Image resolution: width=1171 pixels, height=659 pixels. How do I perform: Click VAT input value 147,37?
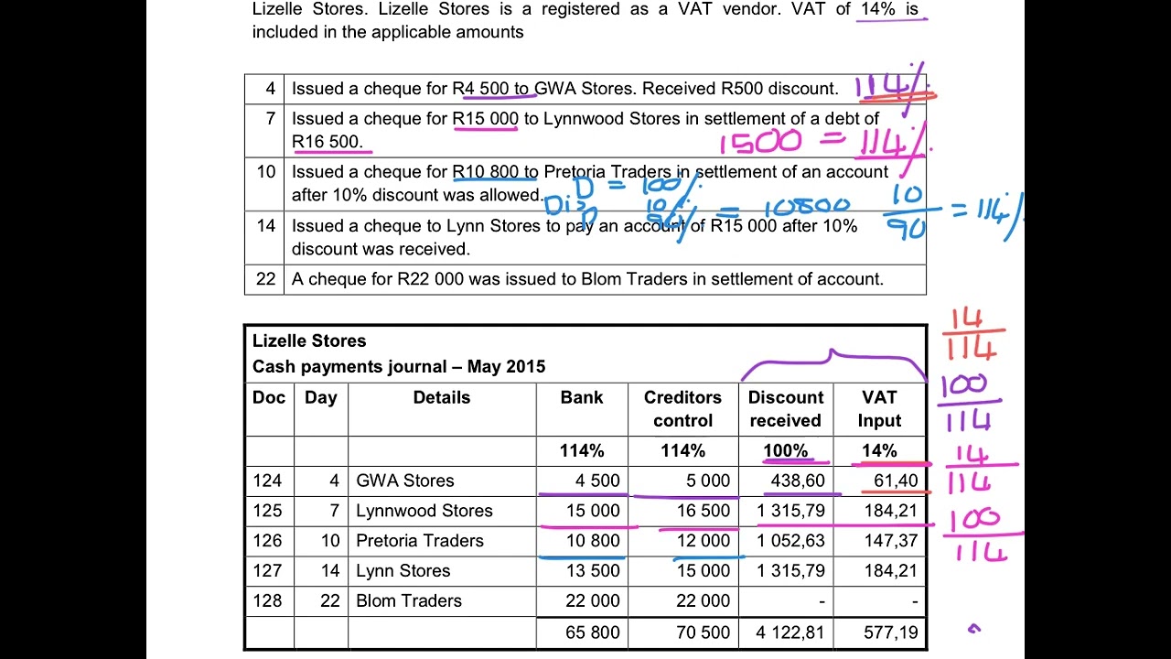pos(891,541)
